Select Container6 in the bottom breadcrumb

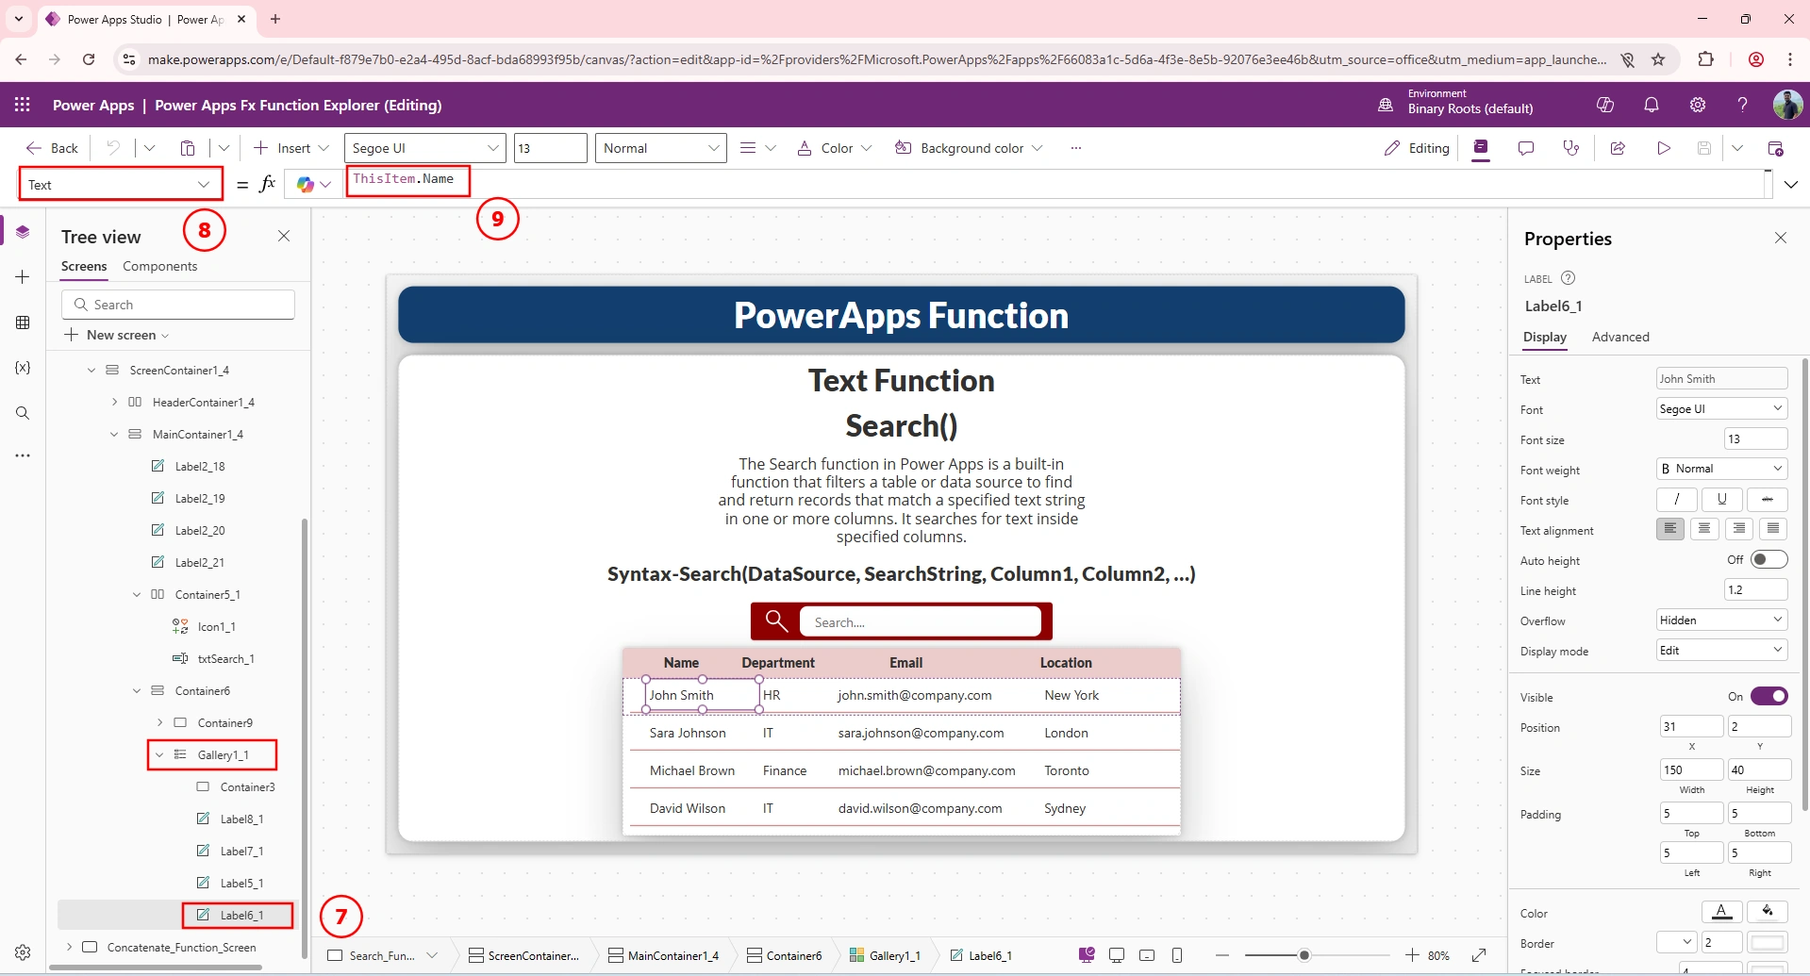(x=785, y=956)
